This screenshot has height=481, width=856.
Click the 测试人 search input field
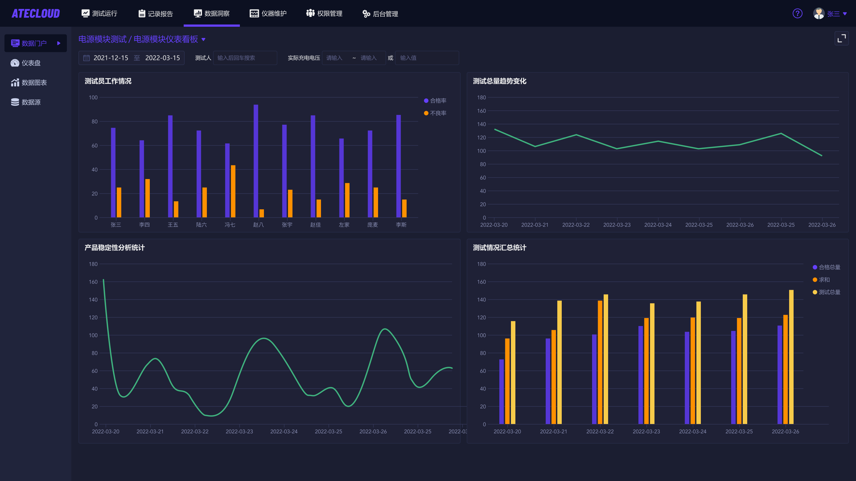coord(245,58)
